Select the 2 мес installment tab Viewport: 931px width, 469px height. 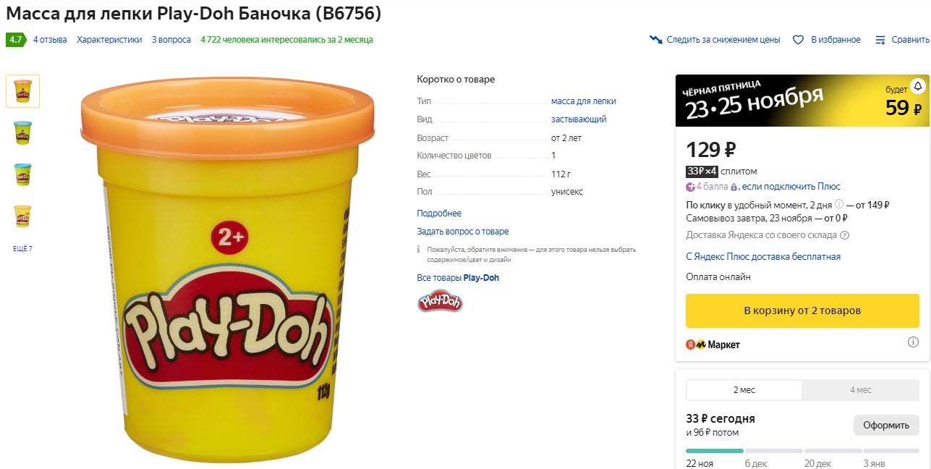click(744, 389)
